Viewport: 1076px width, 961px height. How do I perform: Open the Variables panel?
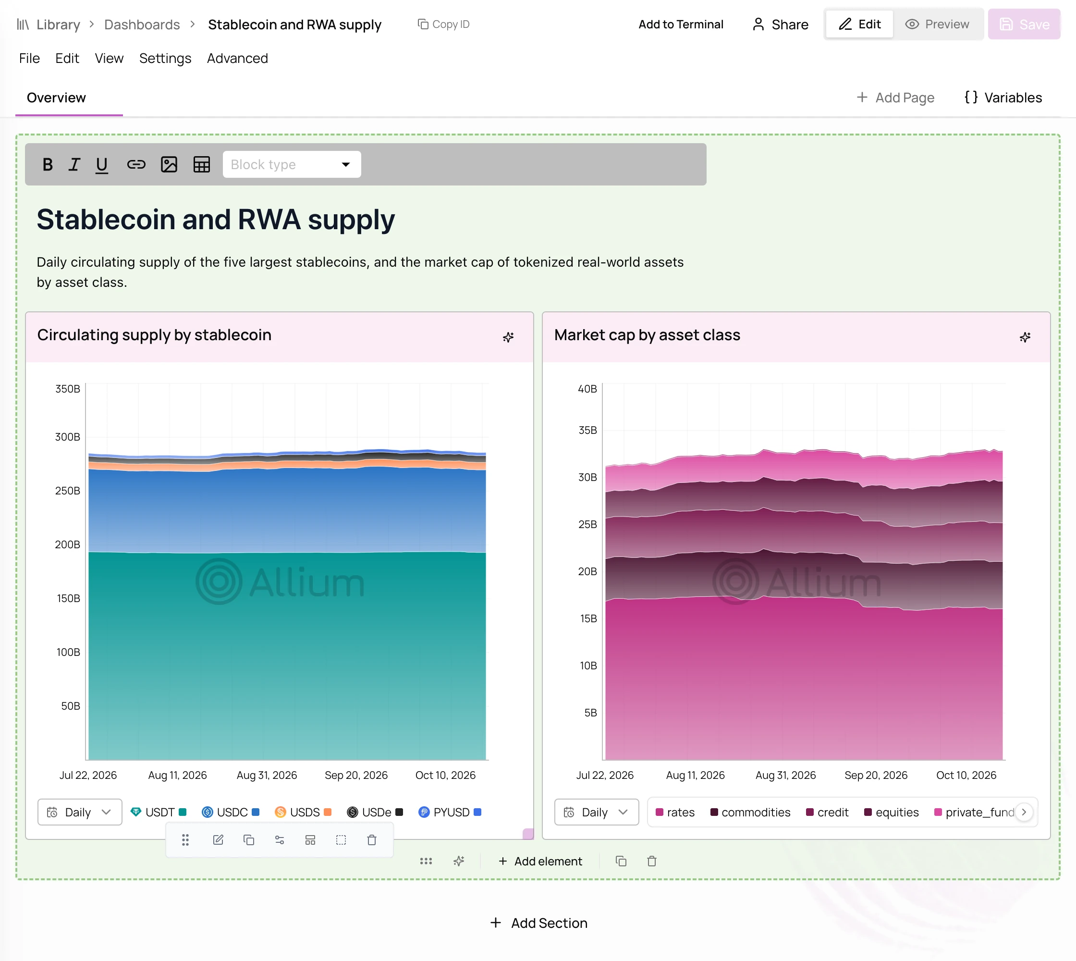coord(1003,98)
